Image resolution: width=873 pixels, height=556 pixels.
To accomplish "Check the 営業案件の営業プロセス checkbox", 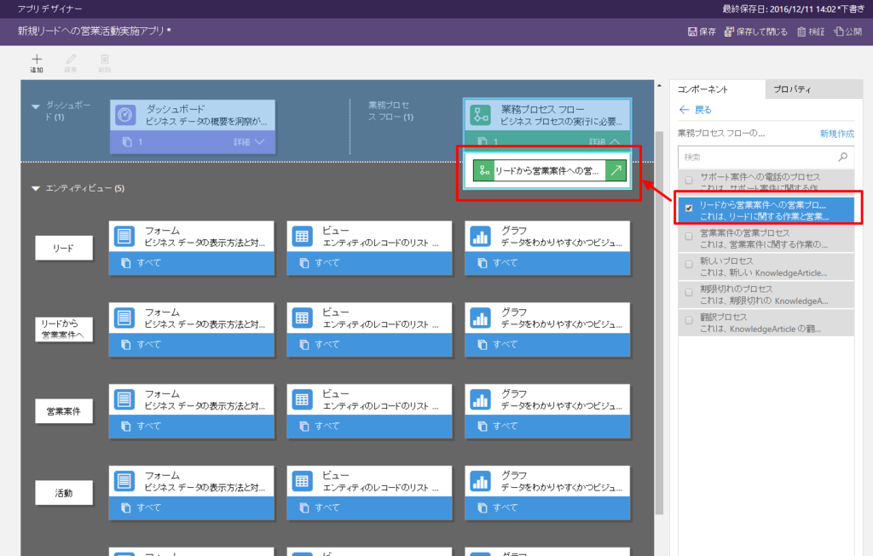I will point(689,237).
